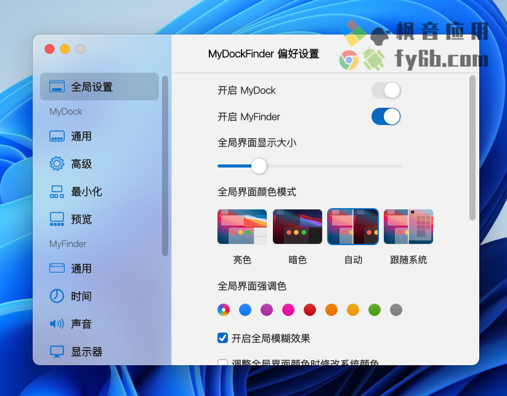Uncheck 开启全局模糊效果 checkbox

pyautogui.click(x=222, y=338)
